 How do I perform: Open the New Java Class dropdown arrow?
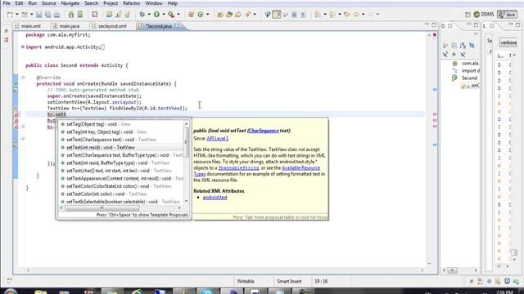click(207, 15)
